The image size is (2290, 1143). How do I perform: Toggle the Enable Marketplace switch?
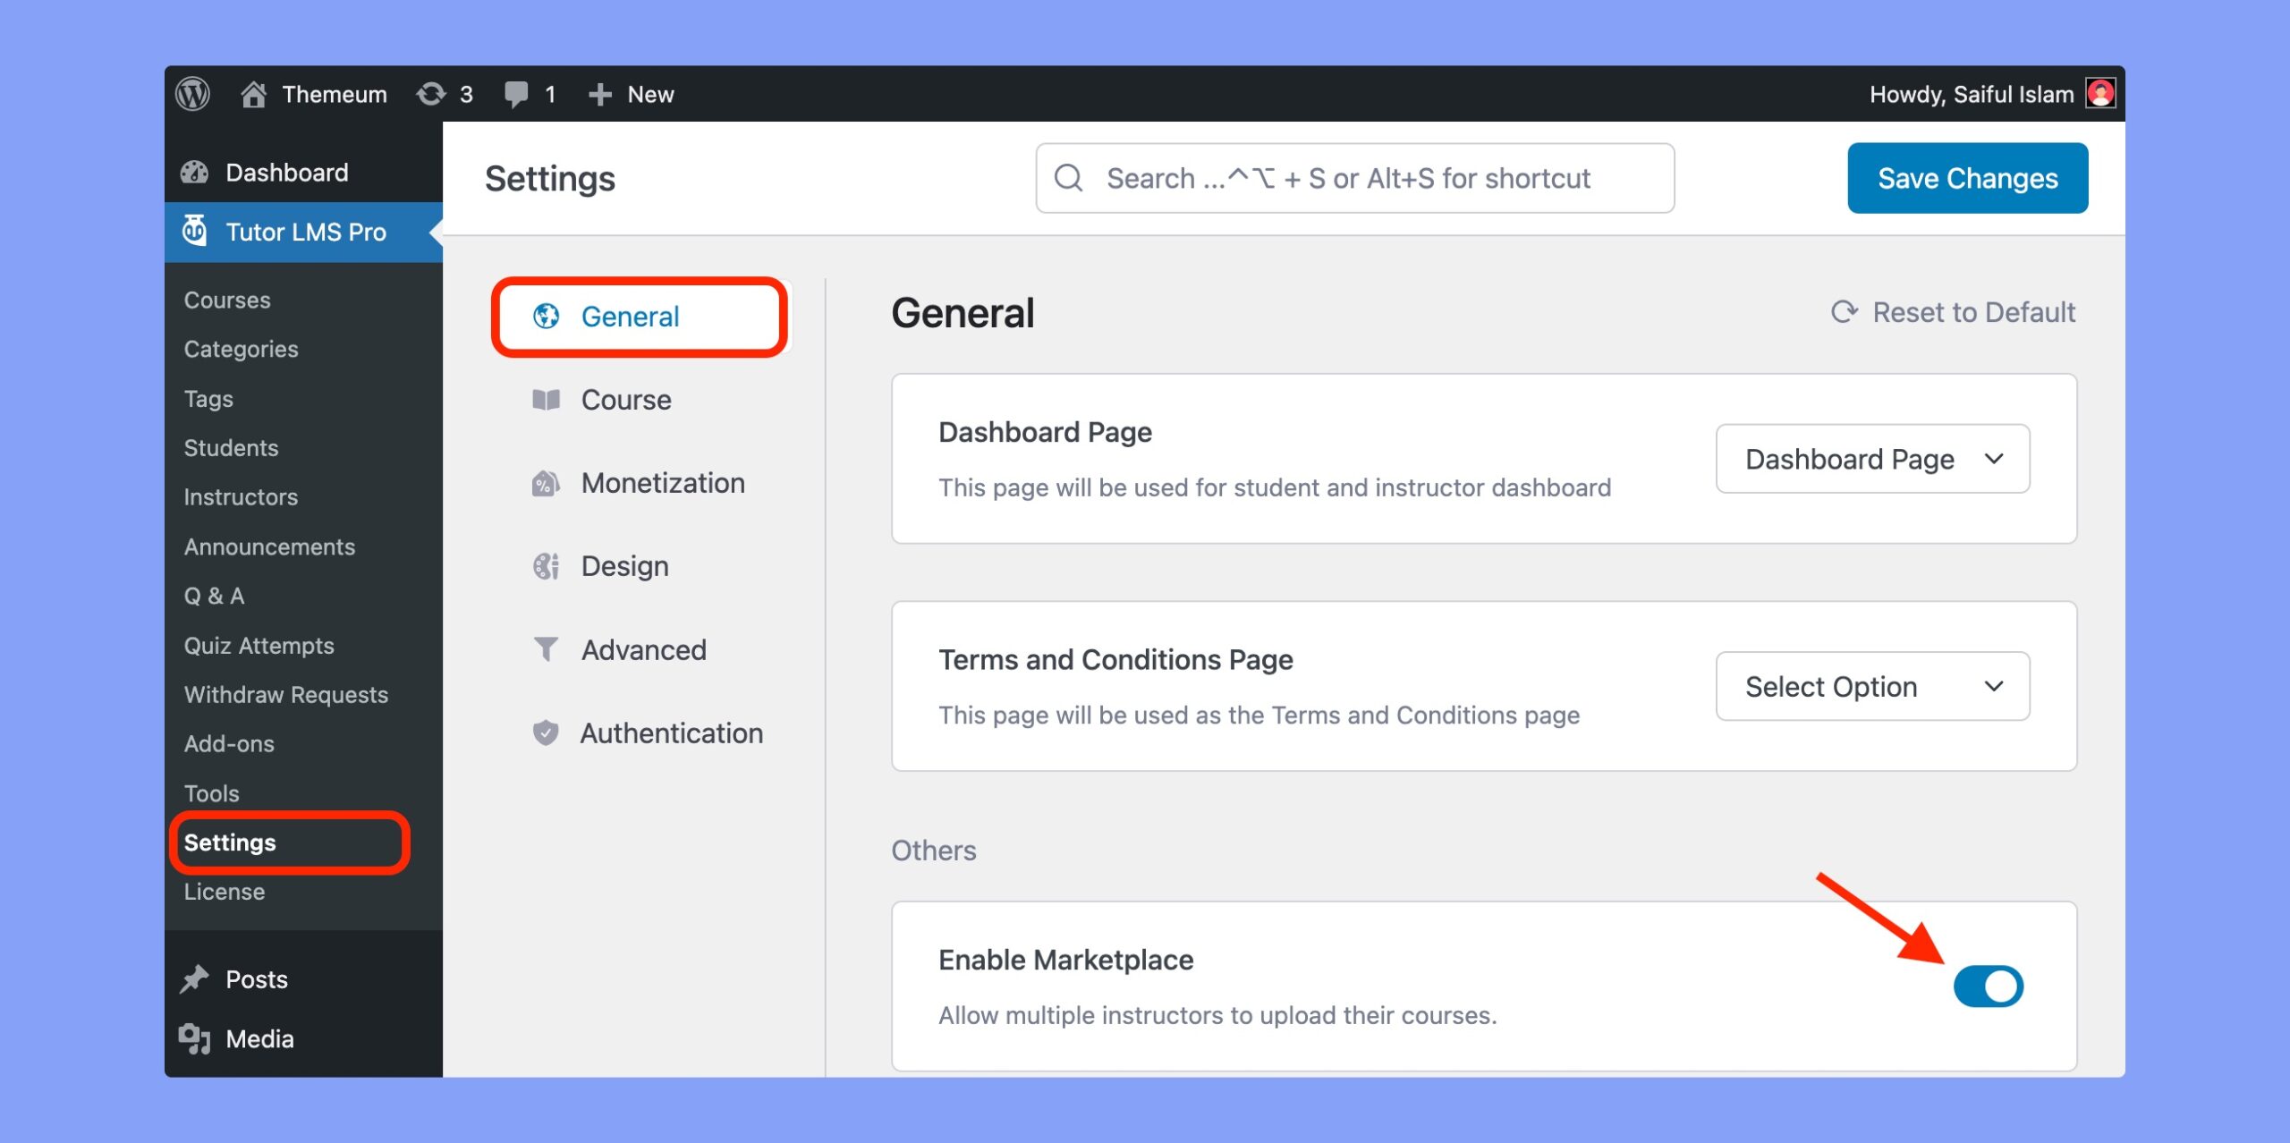click(1989, 986)
